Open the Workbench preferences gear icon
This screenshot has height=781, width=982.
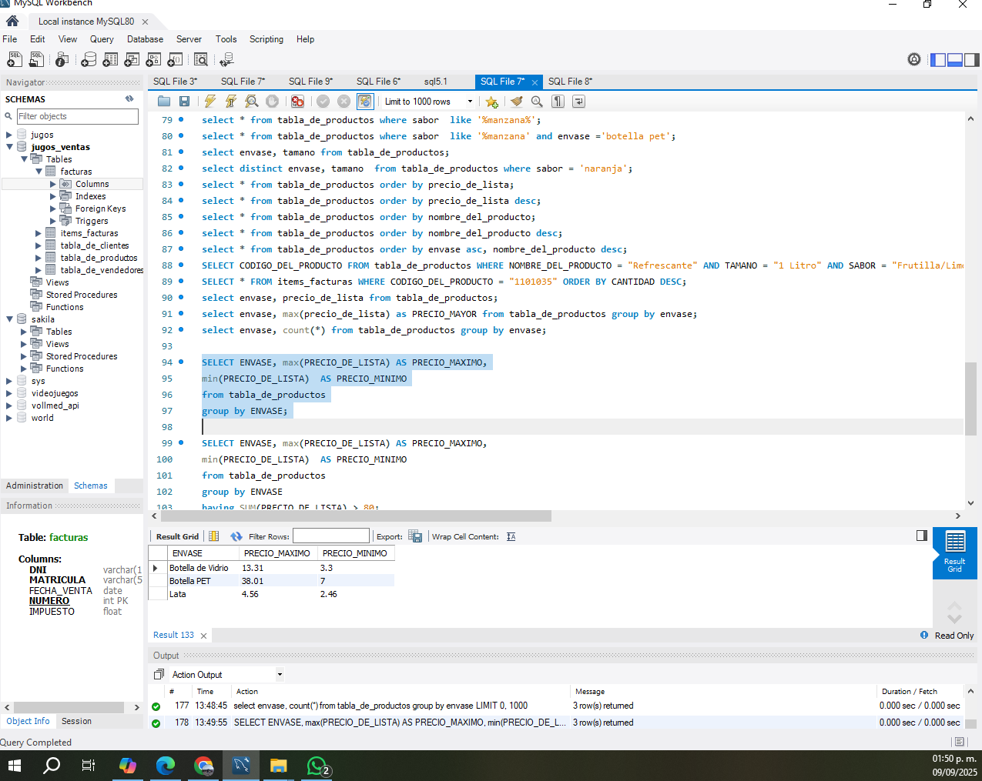[x=914, y=59]
